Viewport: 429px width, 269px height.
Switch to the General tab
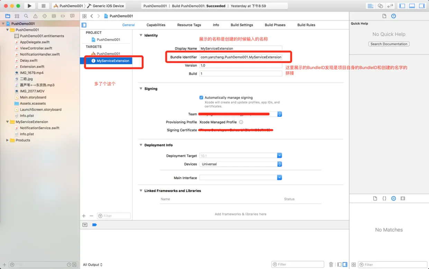tap(128, 25)
